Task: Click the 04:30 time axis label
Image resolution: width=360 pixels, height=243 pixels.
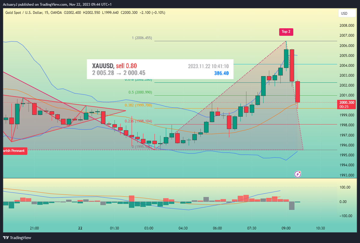Action: (x=183, y=228)
